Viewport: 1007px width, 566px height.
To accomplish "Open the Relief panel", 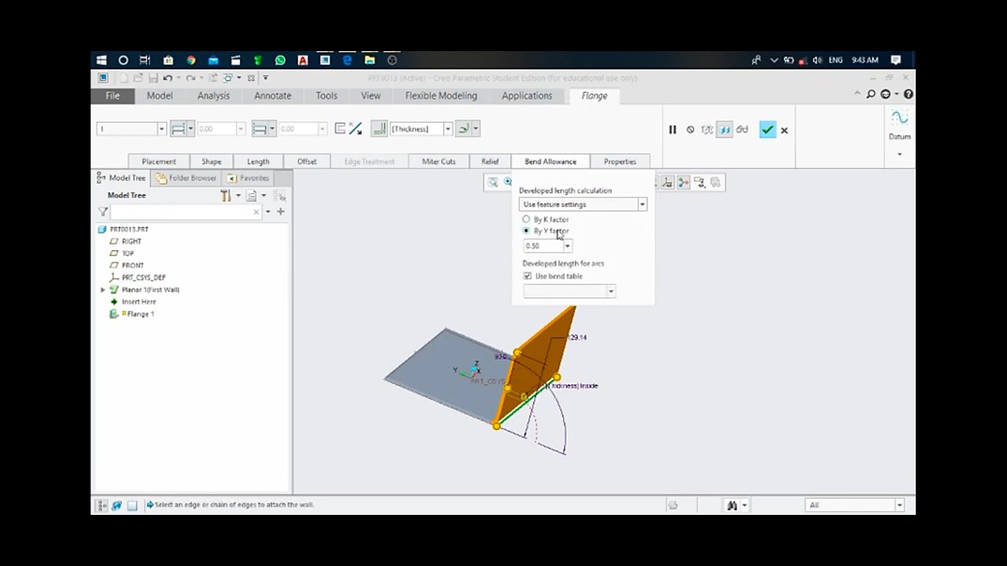I will point(490,162).
